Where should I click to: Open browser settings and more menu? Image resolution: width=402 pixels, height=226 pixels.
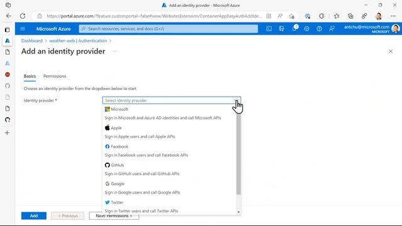(393, 16)
